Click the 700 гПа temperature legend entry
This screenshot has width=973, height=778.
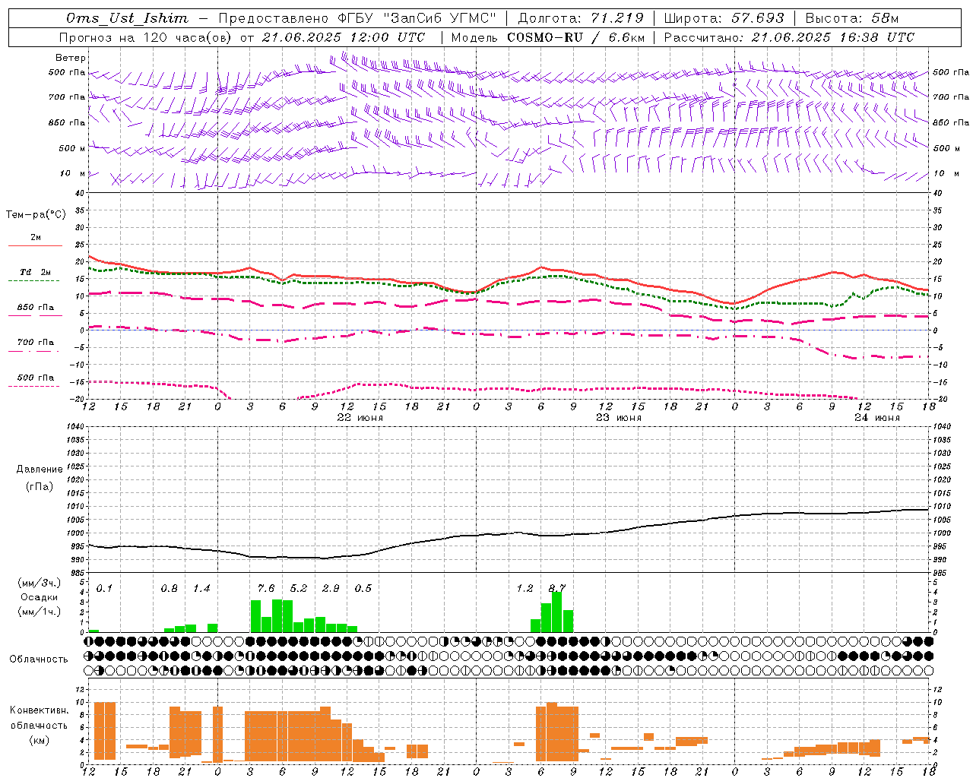[x=36, y=343]
